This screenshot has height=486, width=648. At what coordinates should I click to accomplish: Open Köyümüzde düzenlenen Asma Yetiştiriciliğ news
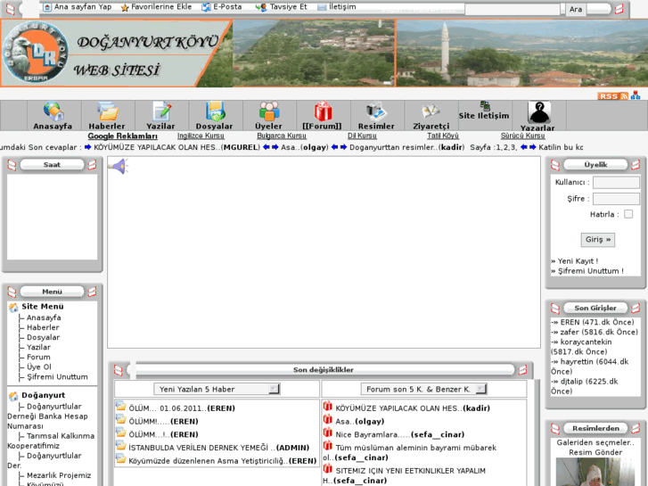coord(222,461)
